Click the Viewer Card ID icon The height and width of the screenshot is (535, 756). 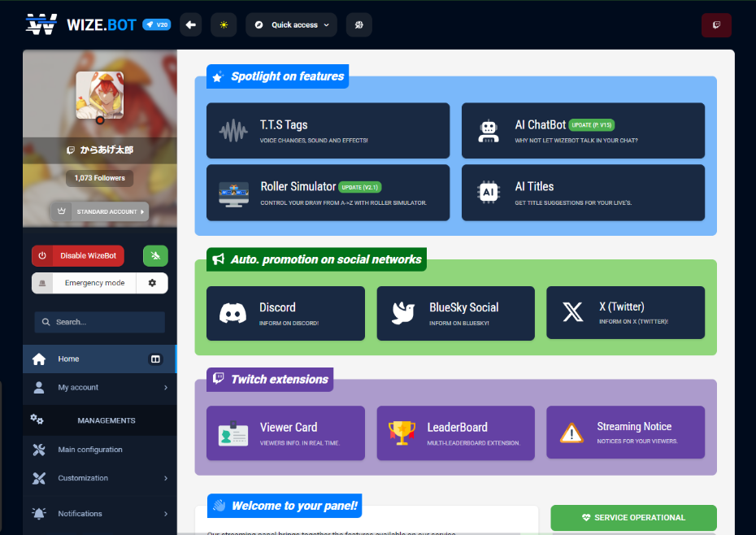pos(233,433)
